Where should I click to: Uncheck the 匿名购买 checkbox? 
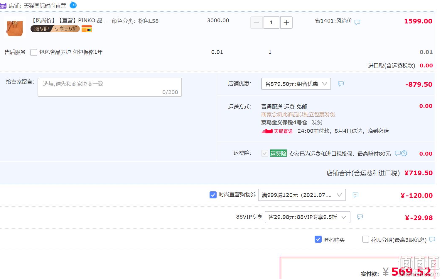(318, 239)
